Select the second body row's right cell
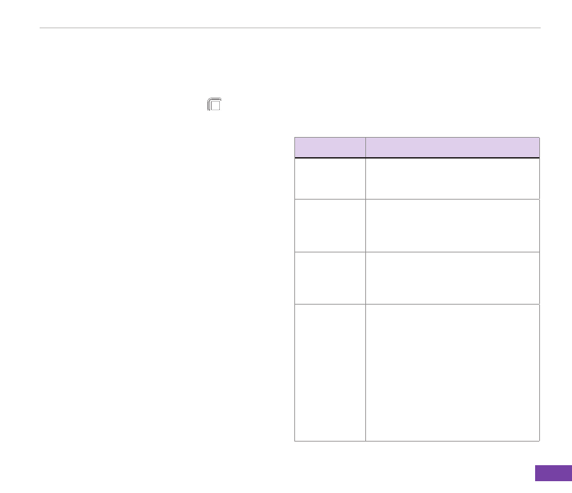Viewport: 572px width, 493px height. pyautogui.click(x=452, y=225)
